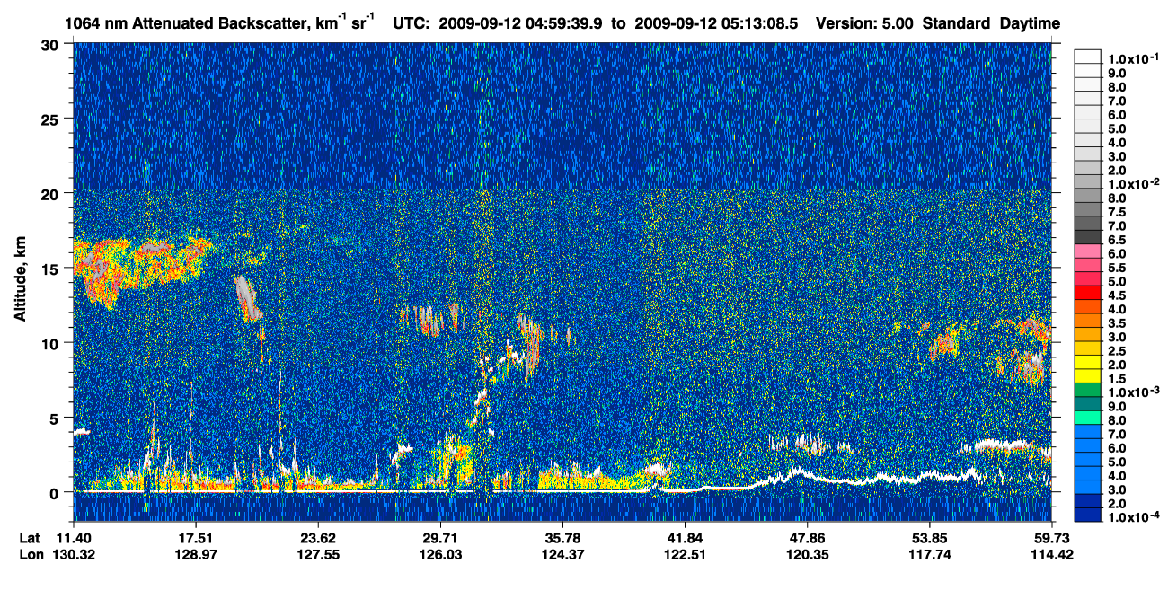Click the darkest navy swatch at the colorbar bottom
The height and width of the screenshot is (599, 1168).
coord(1088,515)
